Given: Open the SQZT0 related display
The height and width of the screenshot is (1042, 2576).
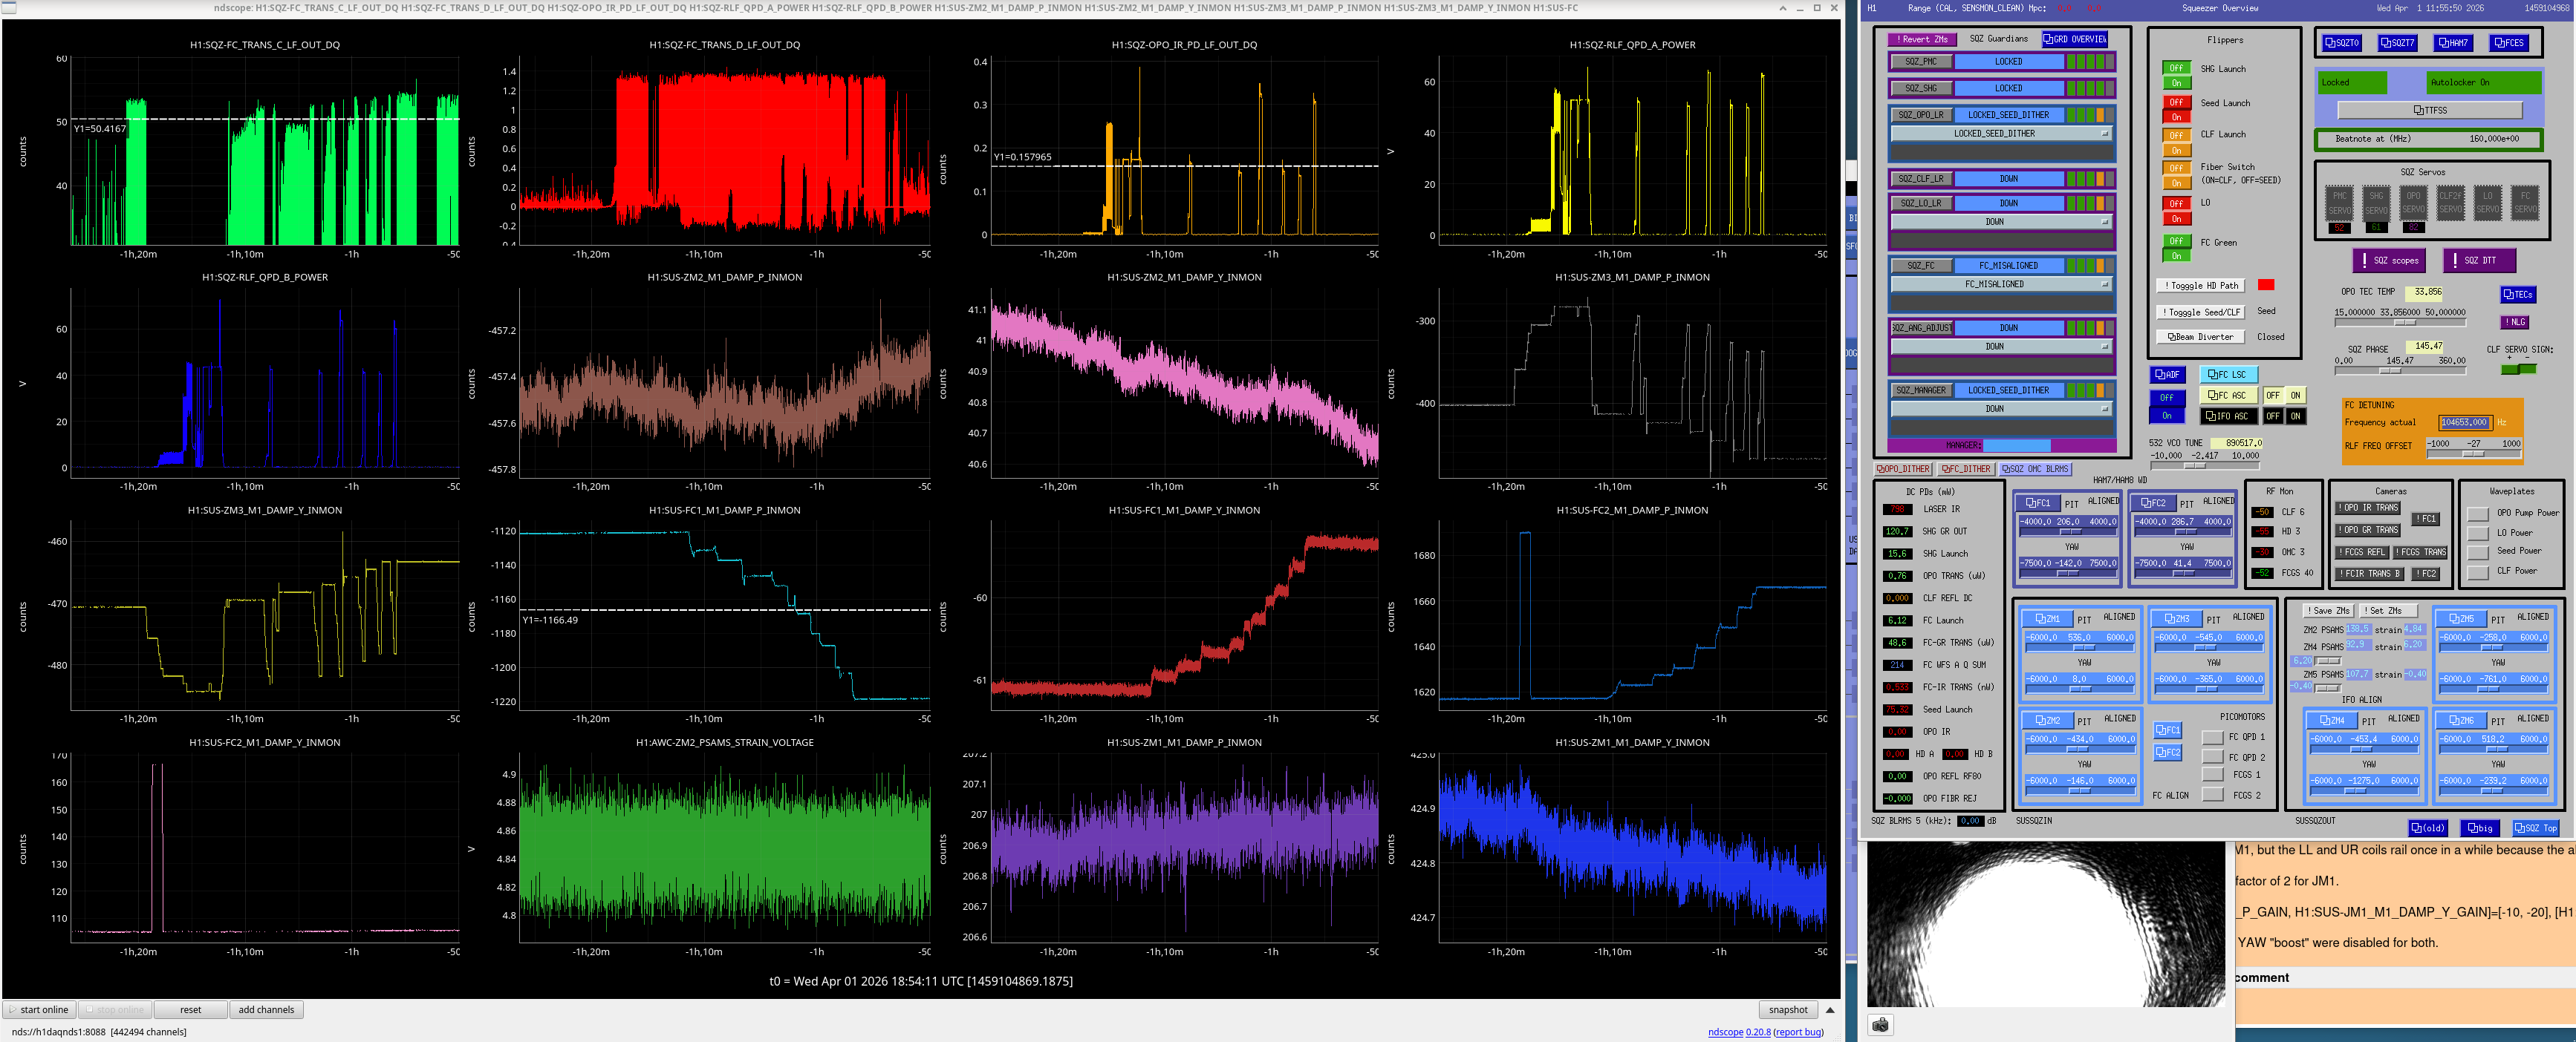Looking at the screenshot, I should (x=2341, y=43).
